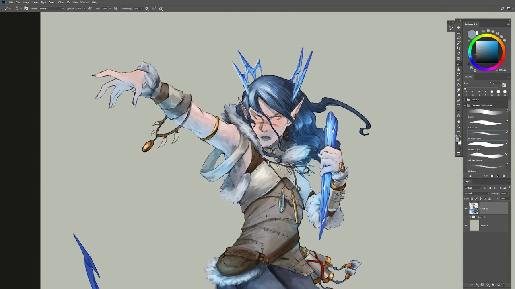Viewport: 515px width, 289px height.
Task: Open Layers panel options menu
Action: (509, 181)
